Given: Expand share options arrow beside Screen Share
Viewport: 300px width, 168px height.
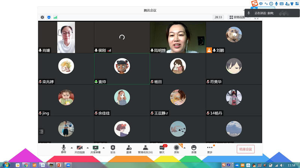Looking at the screenshot, I should (x=103, y=147).
